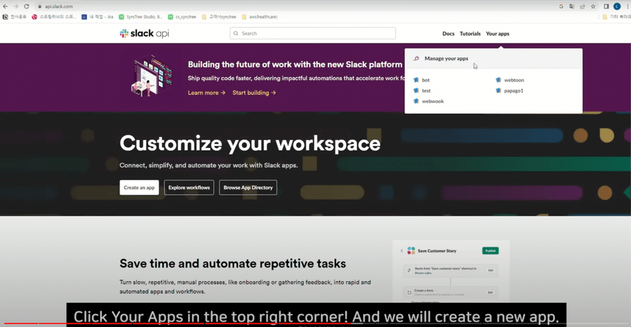Click the Create an app button
Viewport: 631px width, 327px height.
click(139, 187)
